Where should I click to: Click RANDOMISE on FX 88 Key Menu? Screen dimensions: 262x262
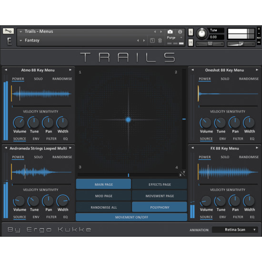click(249, 157)
